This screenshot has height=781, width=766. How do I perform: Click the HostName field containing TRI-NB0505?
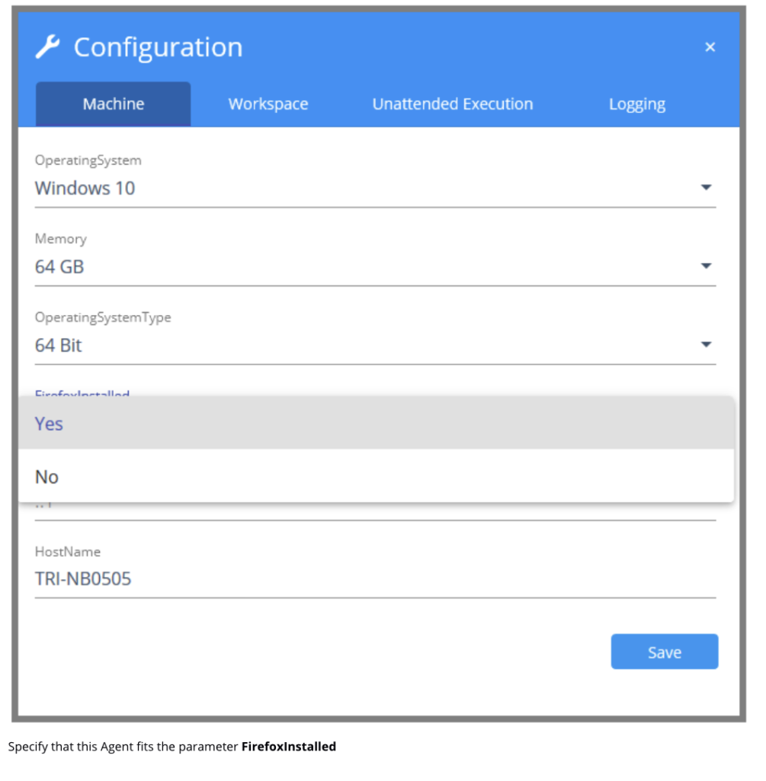click(375, 579)
